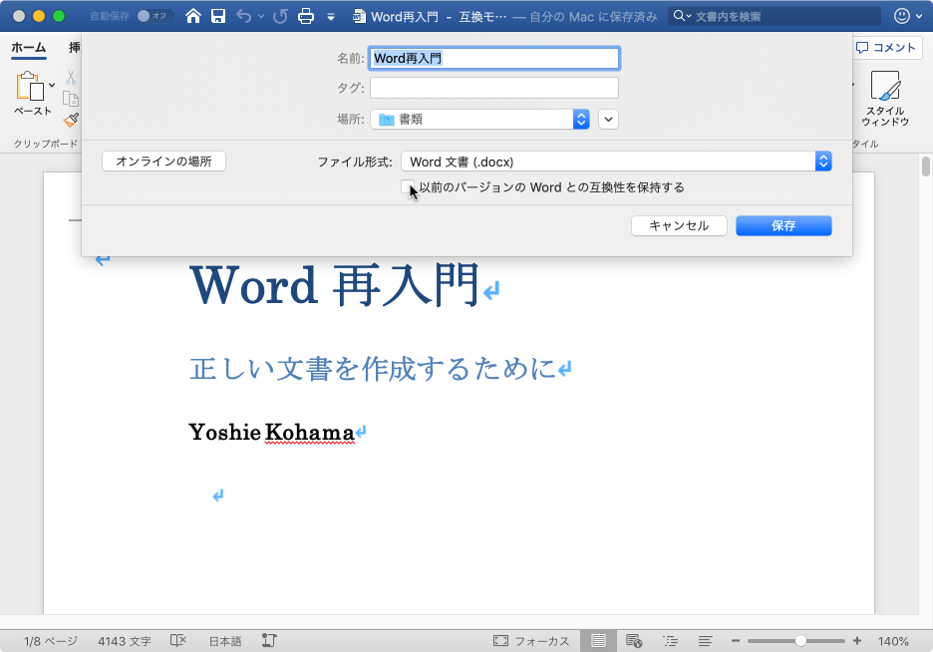Click the 保存 button
Image resolution: width=933 pixels, height=652 pixels.
[x=782, y=226]
